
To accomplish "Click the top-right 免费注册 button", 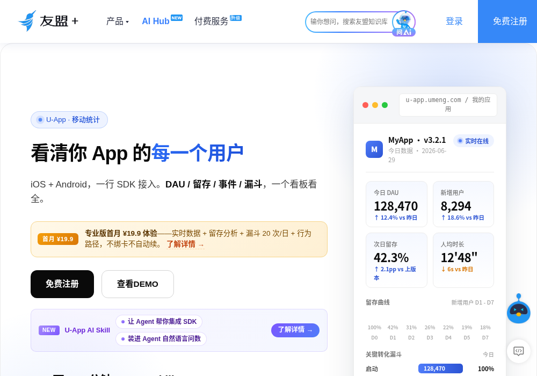I will 507,21.
